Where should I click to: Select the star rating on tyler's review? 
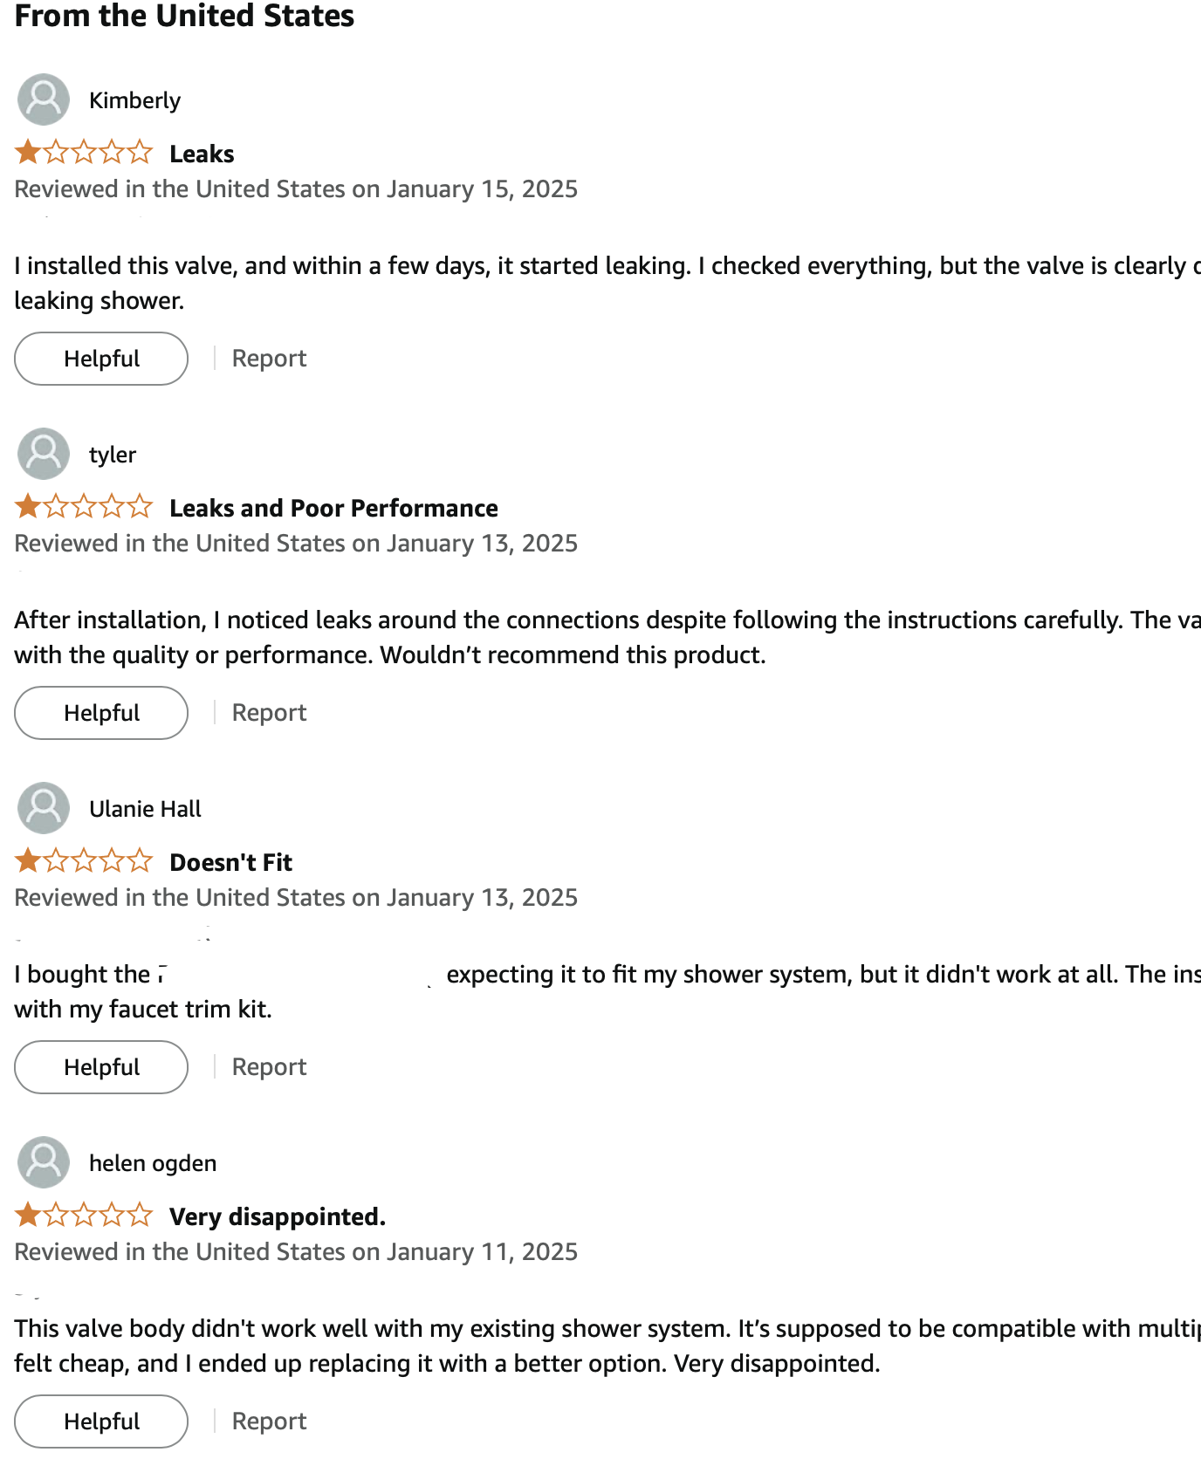click(x=84, y=507)
